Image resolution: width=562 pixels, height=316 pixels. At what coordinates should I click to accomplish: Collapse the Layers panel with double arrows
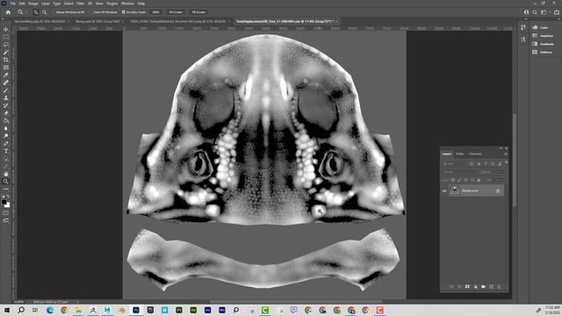pos(501,148)
